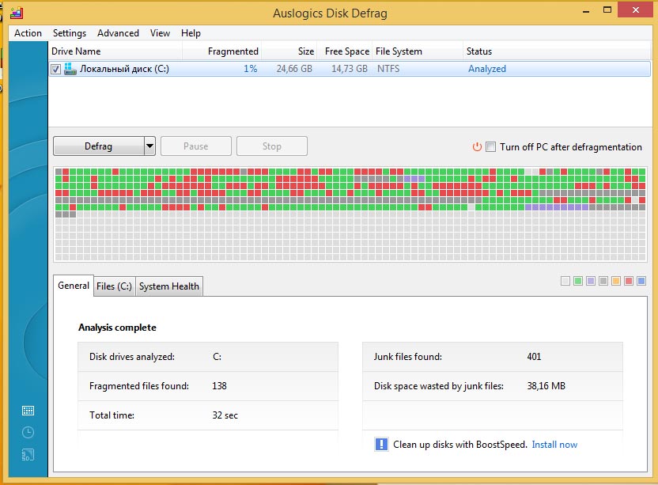Click the clock scheduler icon in sidebar

pos(28,432)
